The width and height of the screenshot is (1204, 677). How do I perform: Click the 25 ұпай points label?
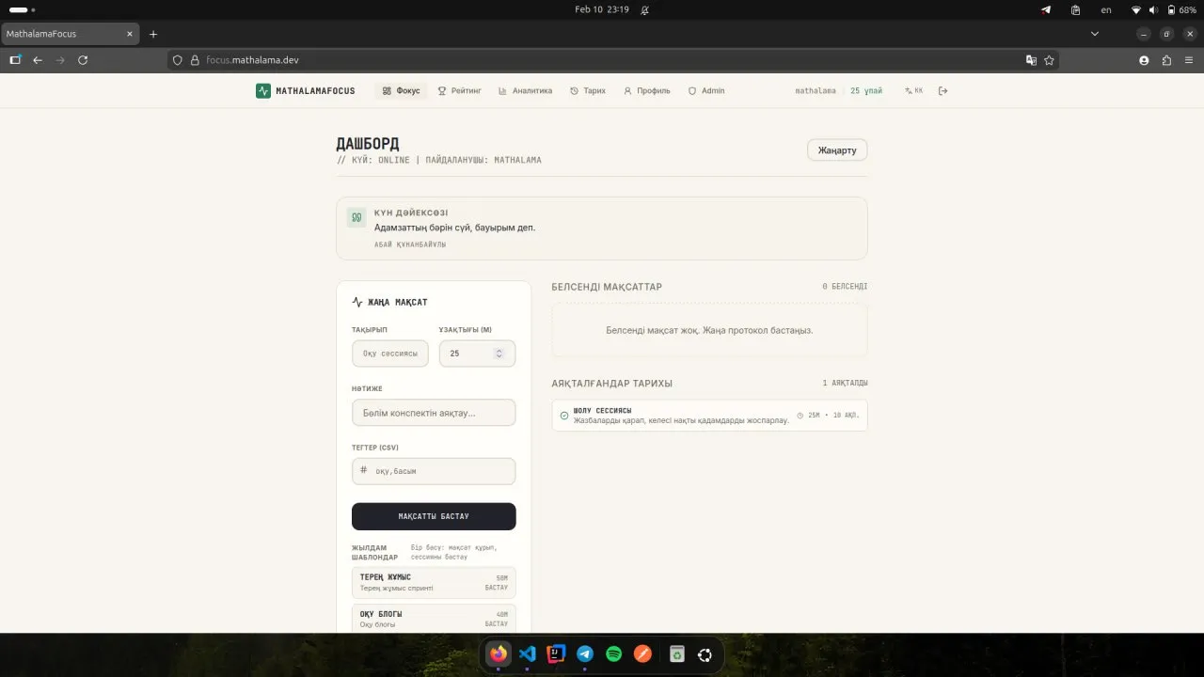tap(866, 91)
